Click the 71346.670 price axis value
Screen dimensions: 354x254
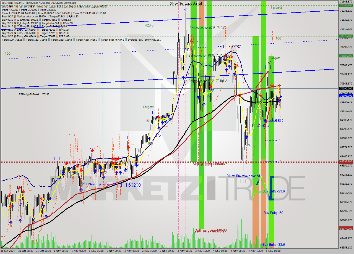pyautogui.click(x=346, y=2)
